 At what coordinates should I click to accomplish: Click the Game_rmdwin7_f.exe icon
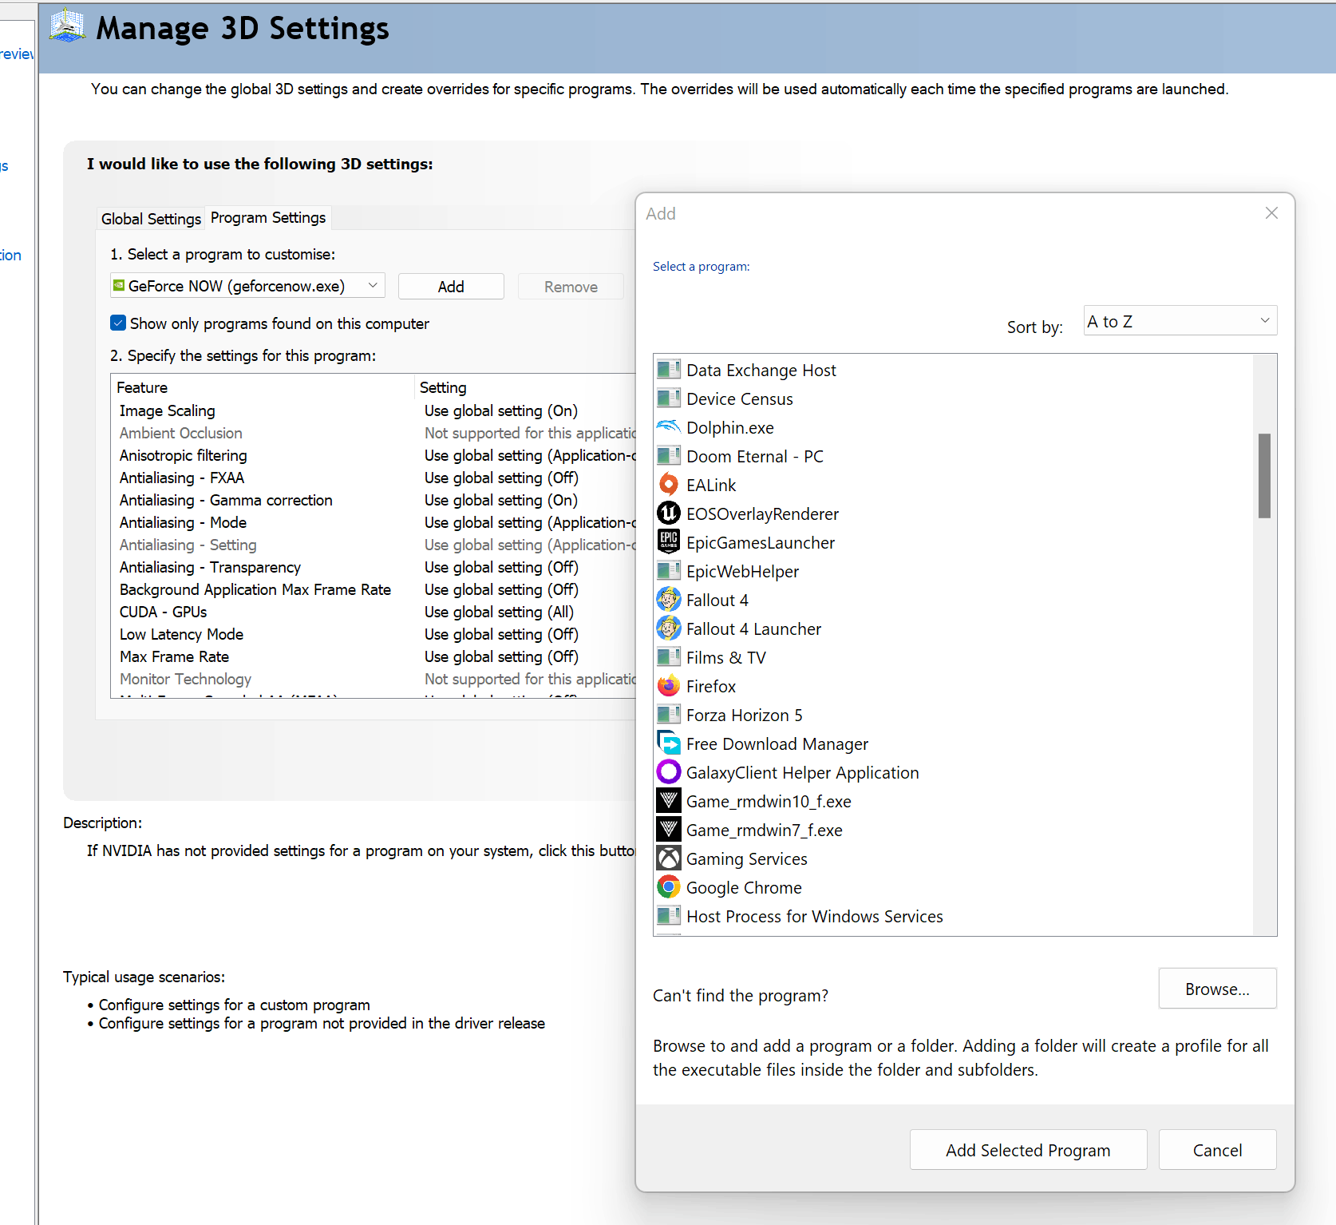point(669,830)
